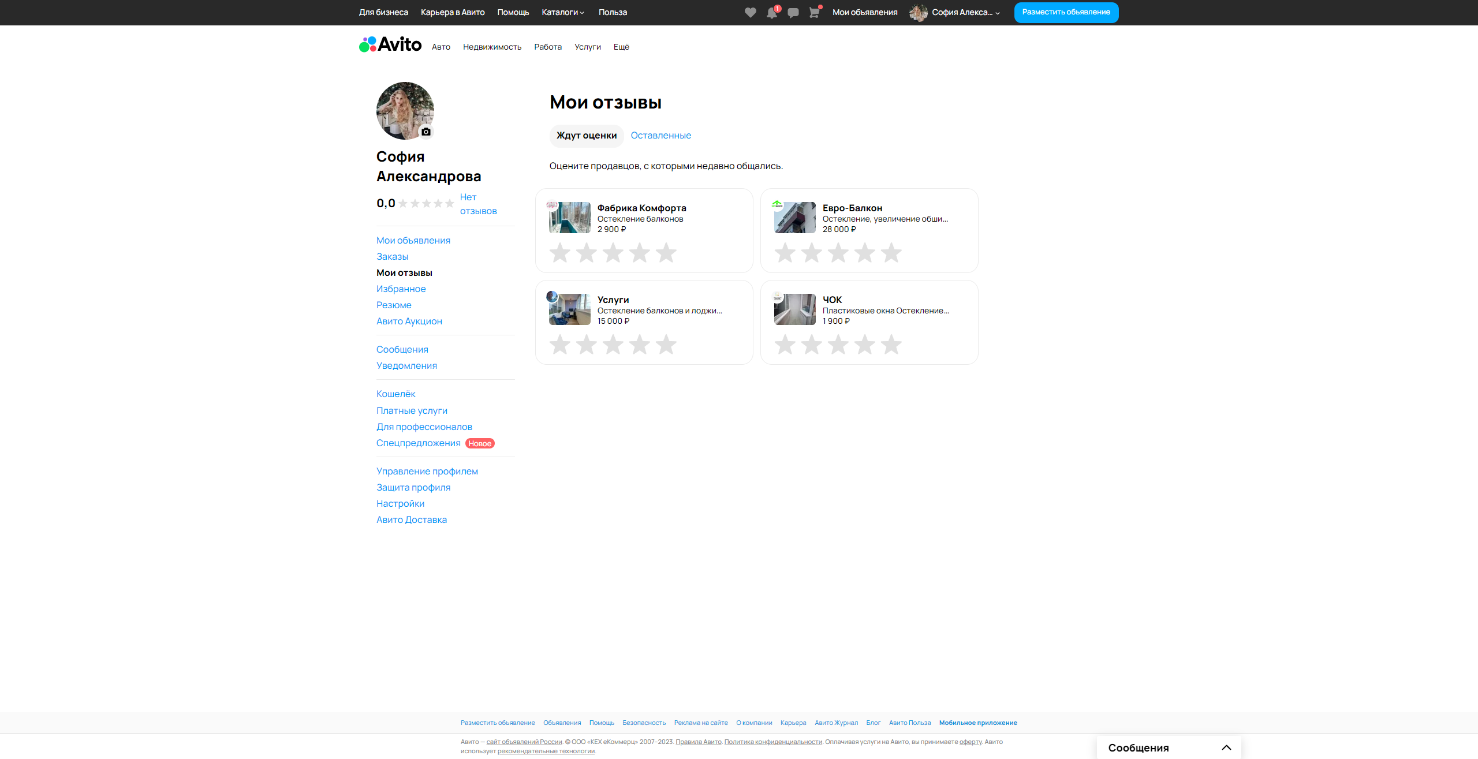The height and width of the screenshot is (759, 1478).
Task: Click Разместить объявление button
Action: click(1066, 12)
